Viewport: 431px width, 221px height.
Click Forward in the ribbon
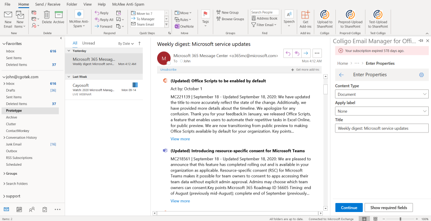(103, 27)
